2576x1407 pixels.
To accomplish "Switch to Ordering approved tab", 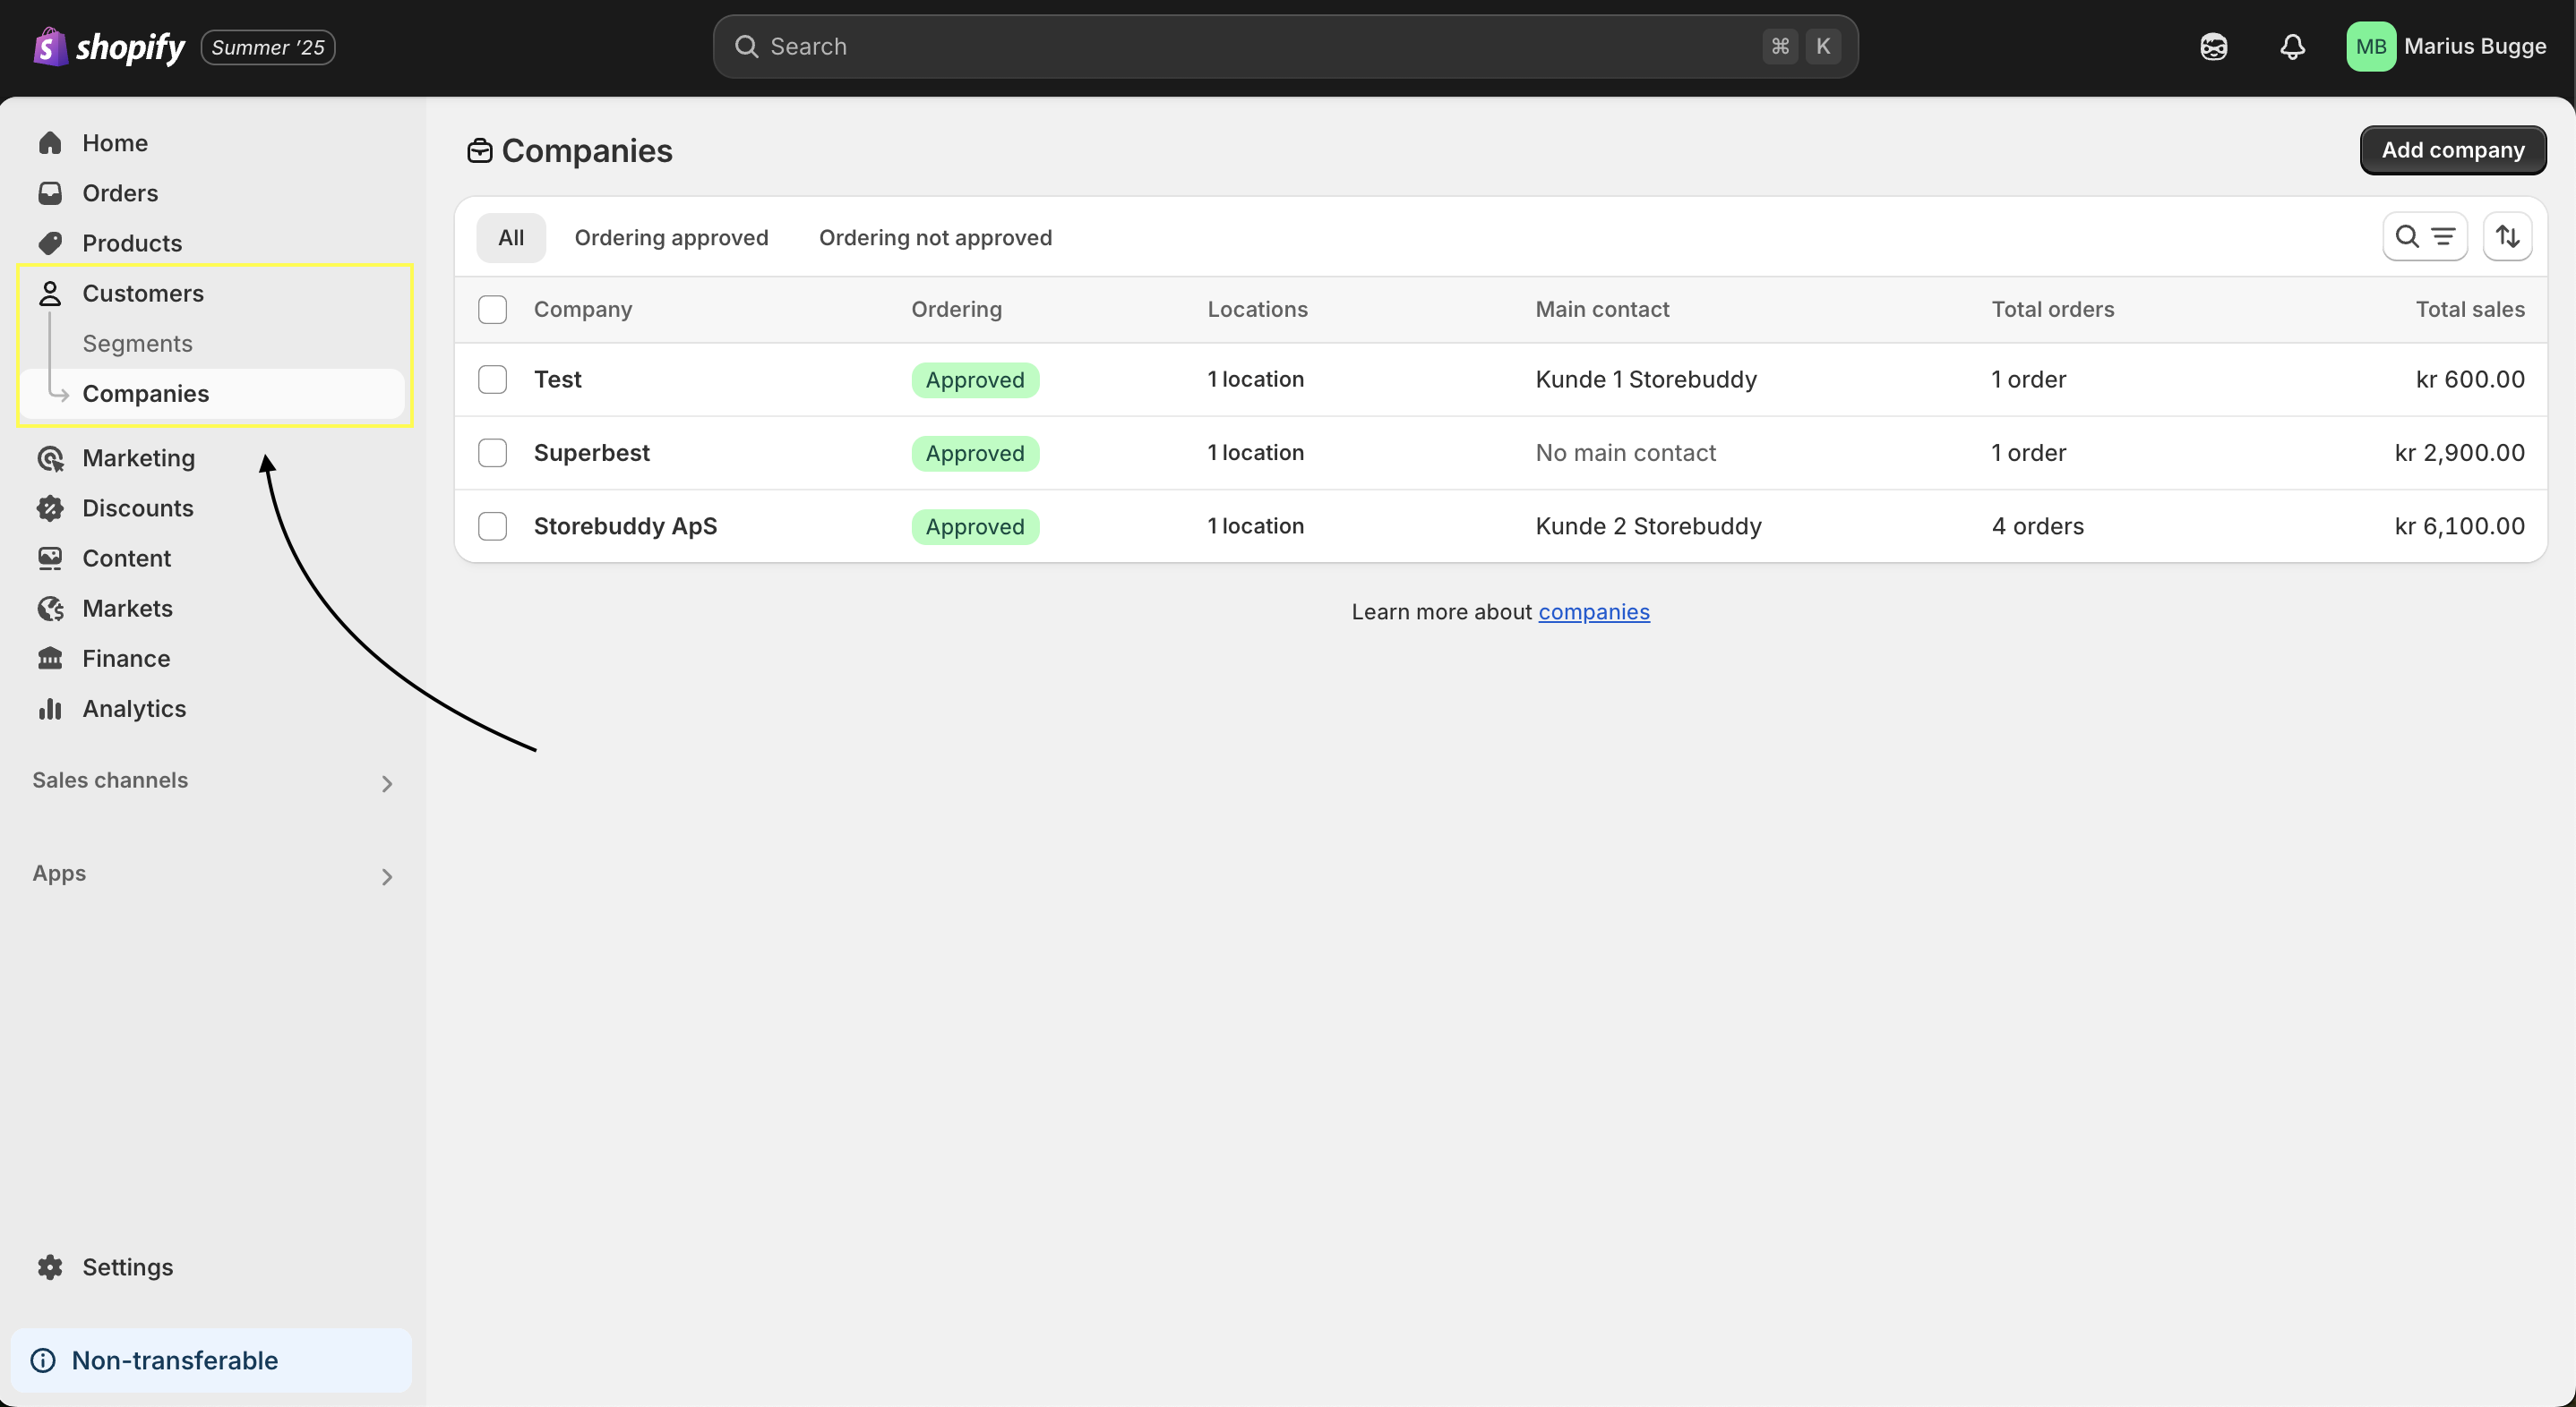I will pyautogui.click(x=671, y=238).
